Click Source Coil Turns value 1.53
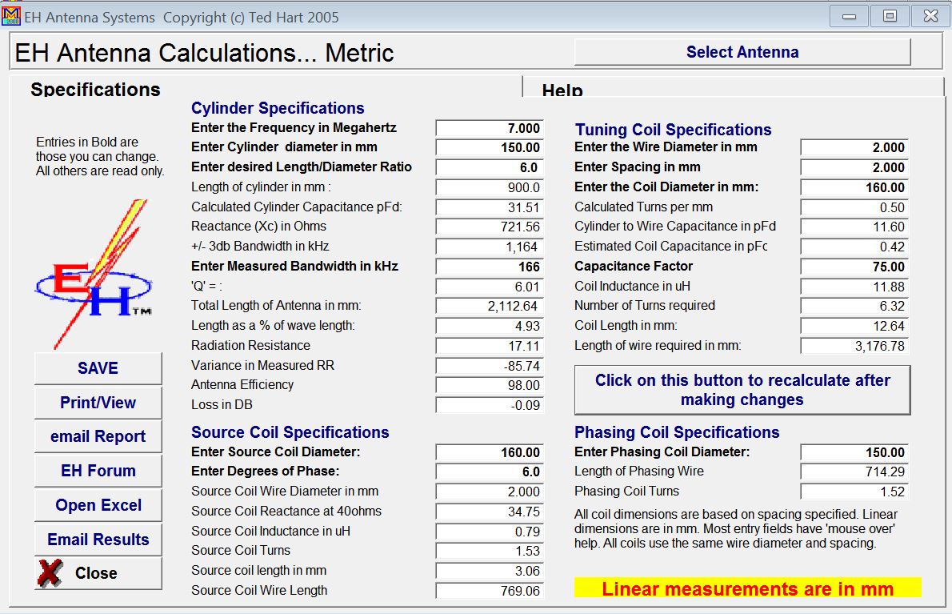Screen dimensions: 952x614 click(x=490, y=551)
